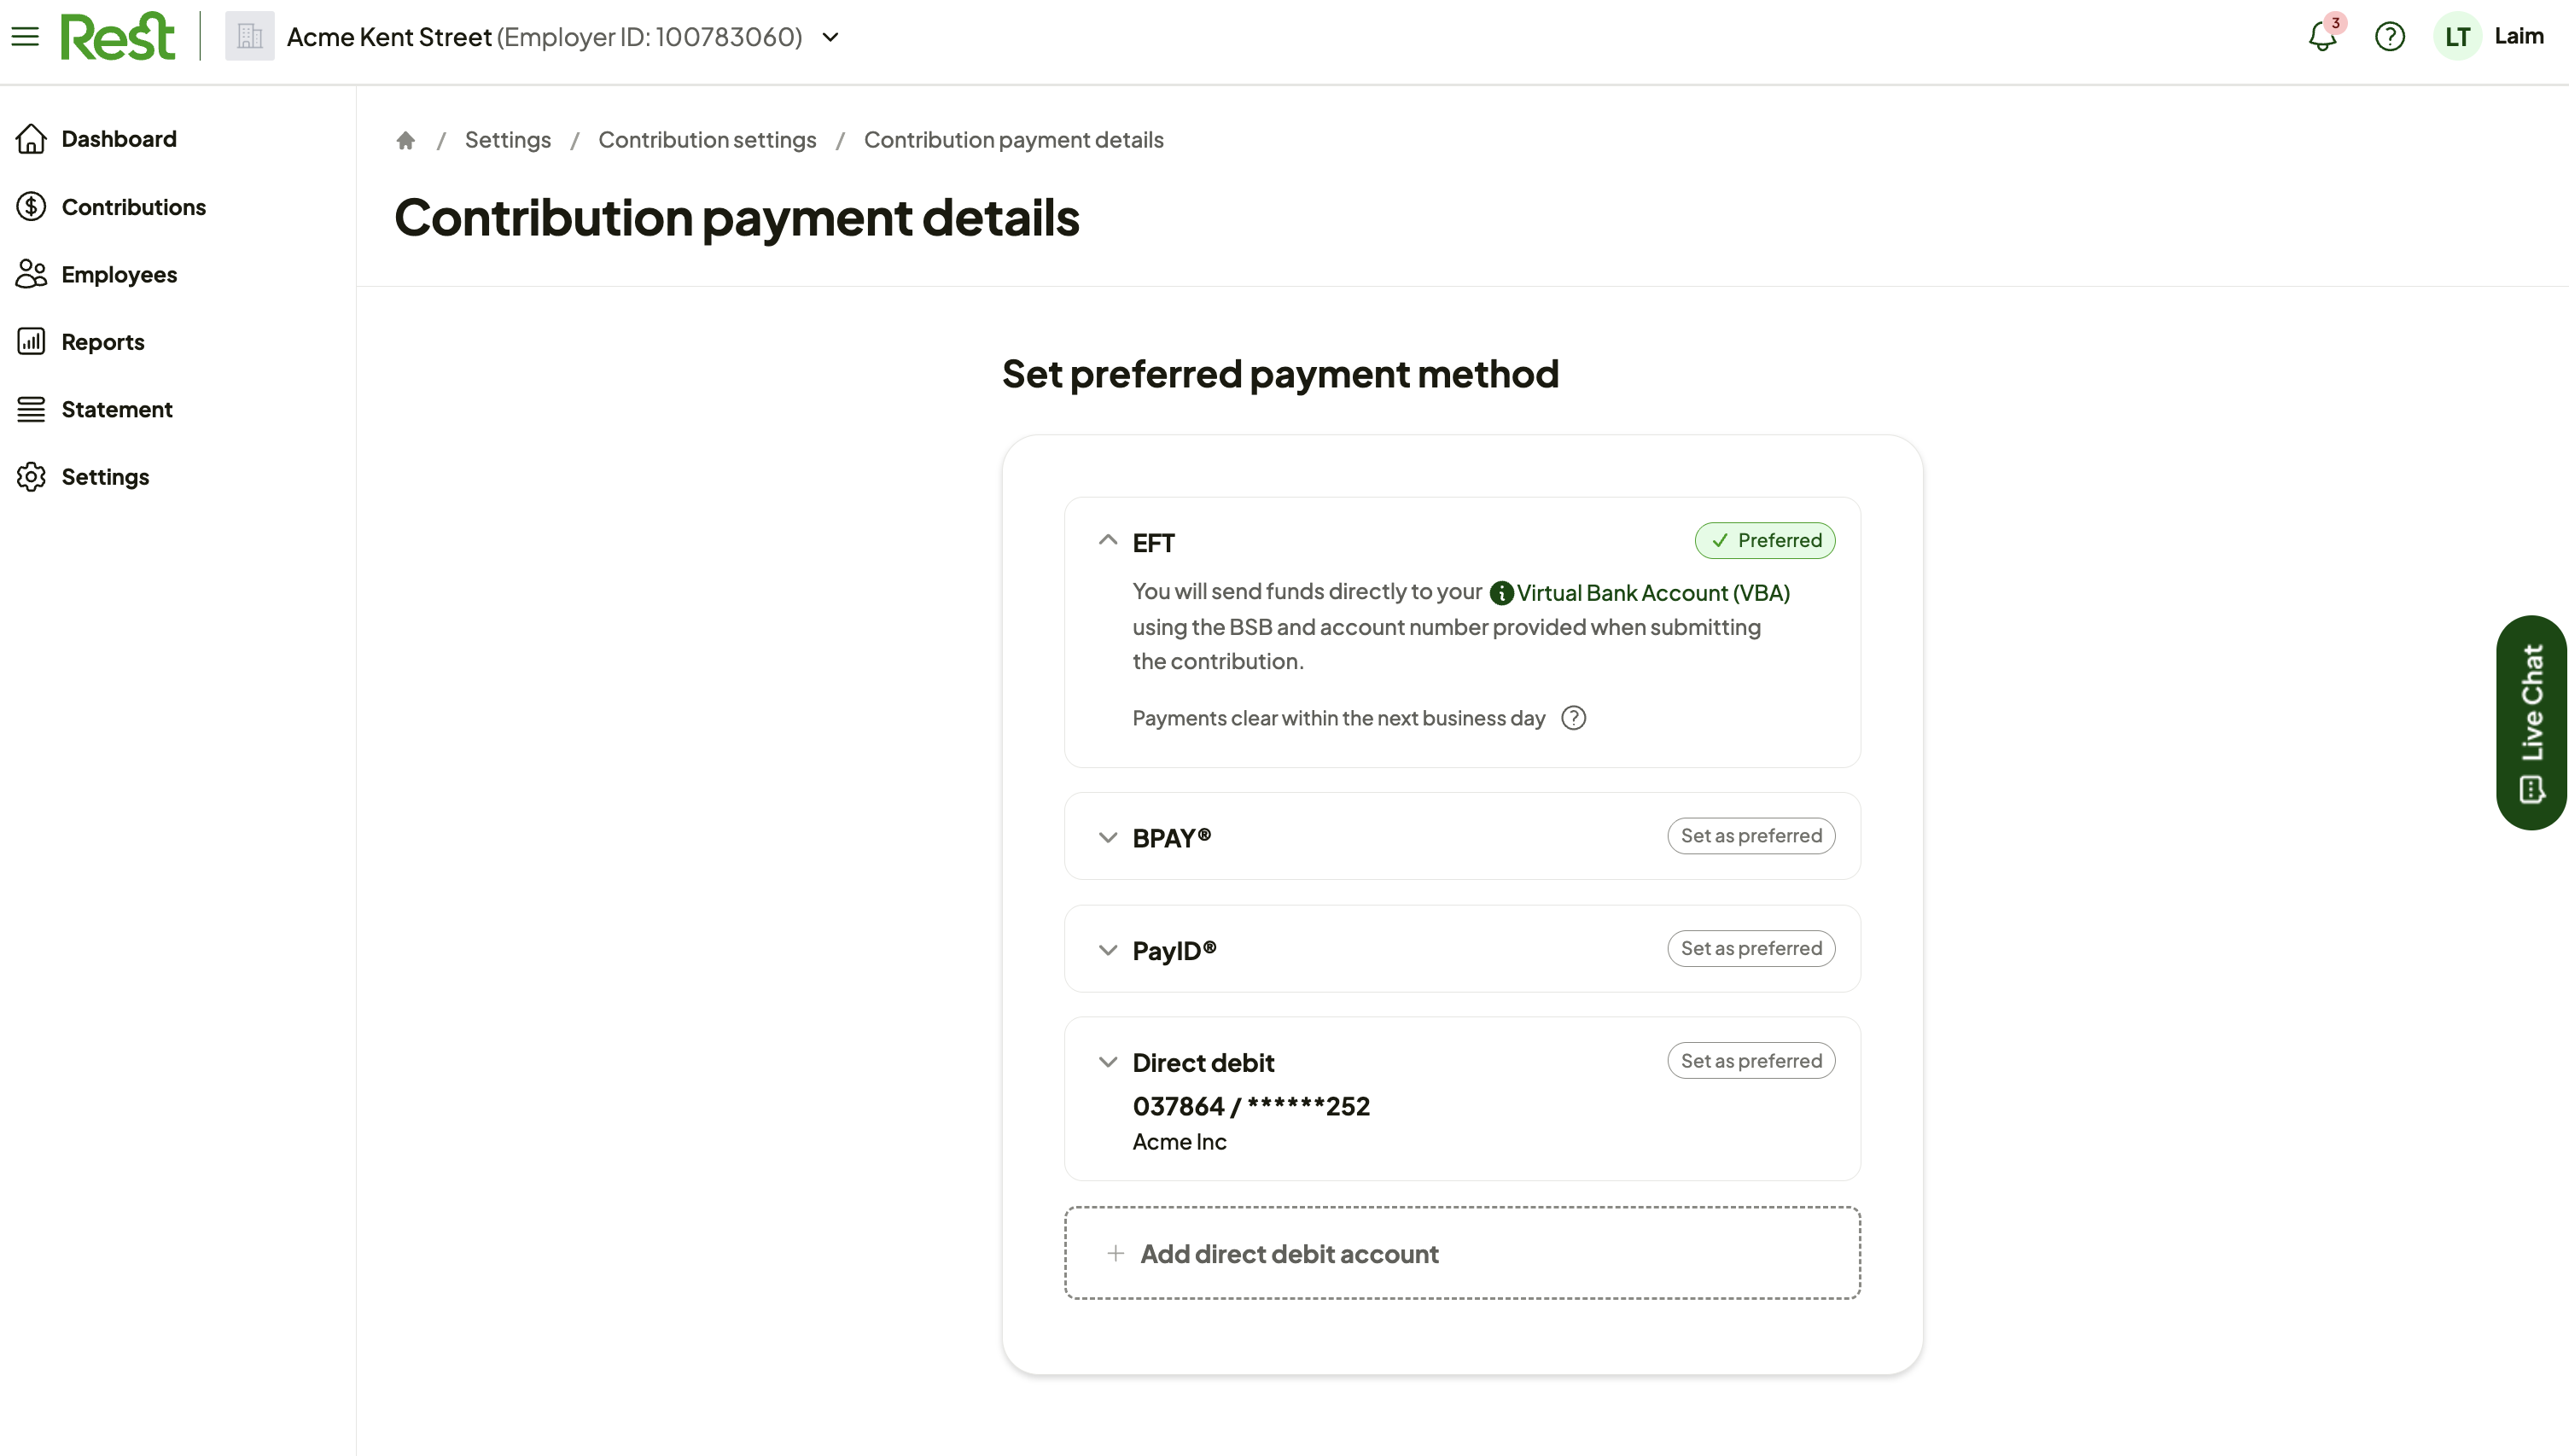Open the notifications bell
The image size is (2569, 1456).
[x=2322, y=37]
